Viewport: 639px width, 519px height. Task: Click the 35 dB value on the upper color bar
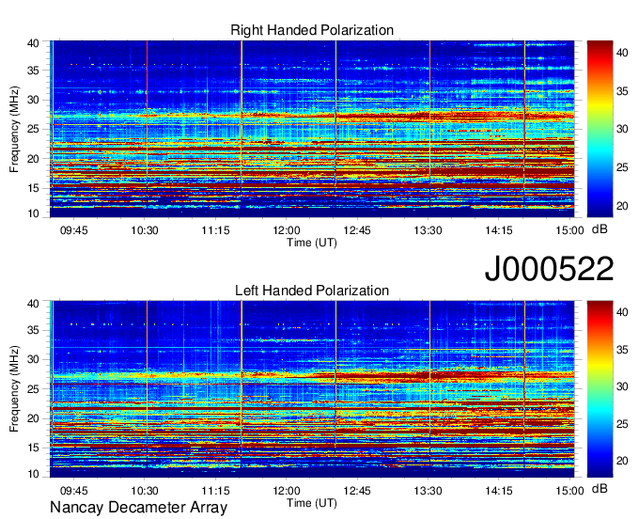[622, 91]
